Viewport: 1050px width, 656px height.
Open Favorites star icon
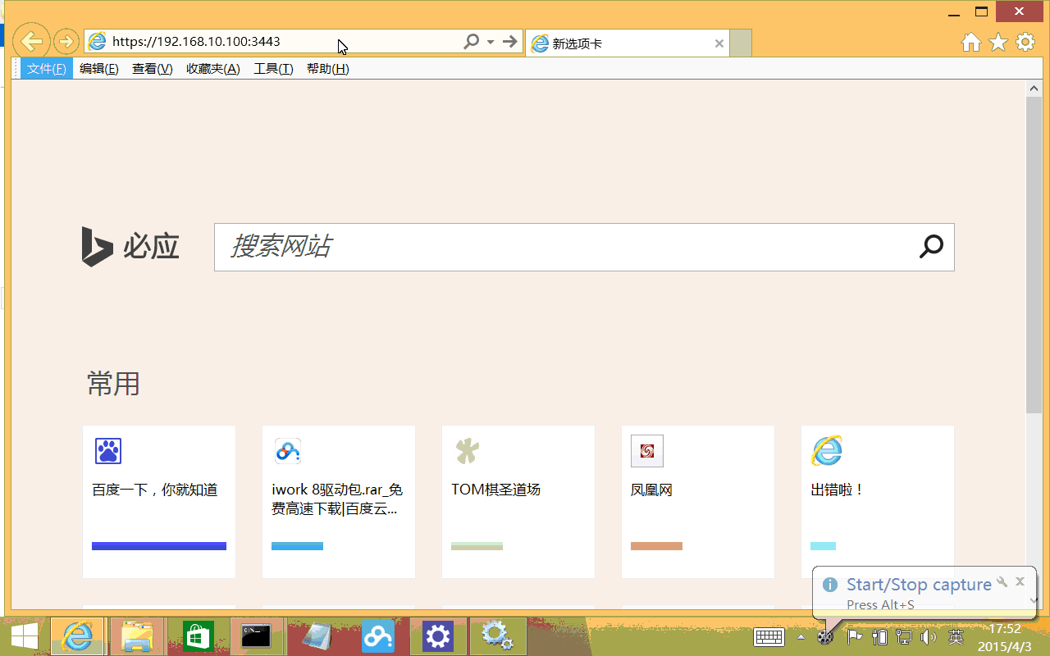pos(998,43)
